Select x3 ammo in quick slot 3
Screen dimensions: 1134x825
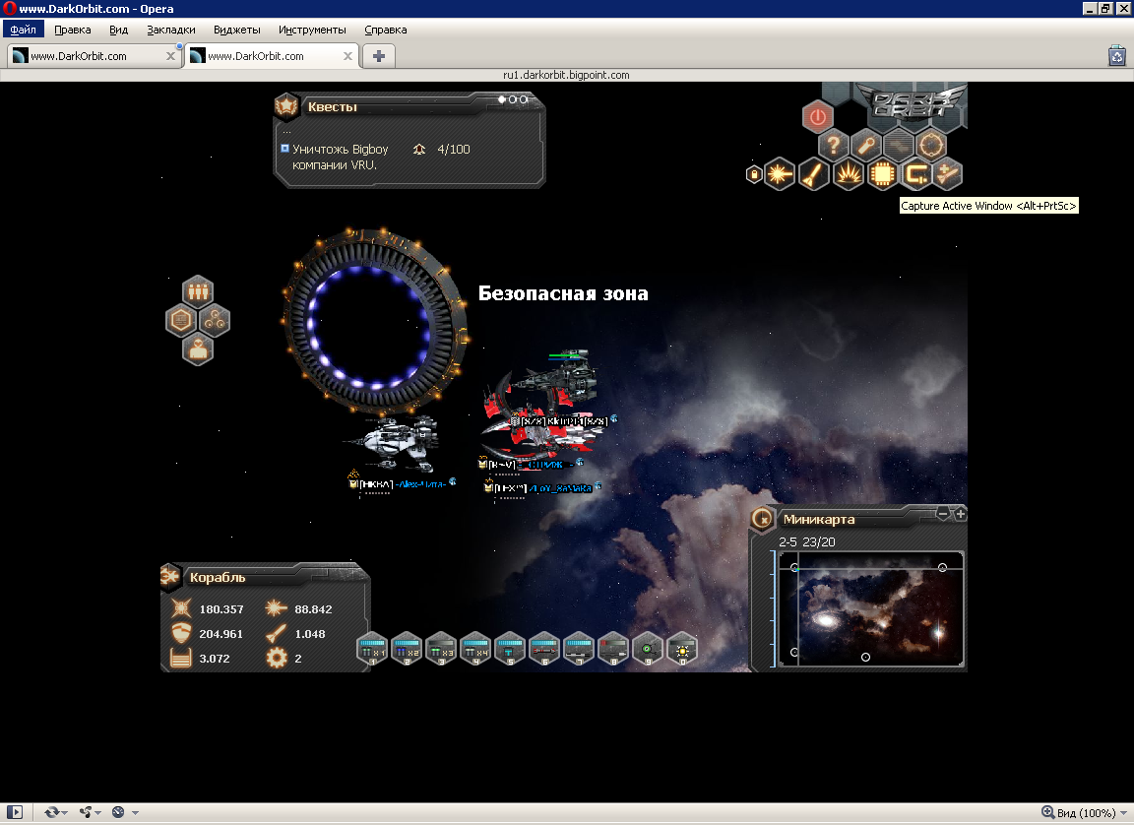click(441, 649)
